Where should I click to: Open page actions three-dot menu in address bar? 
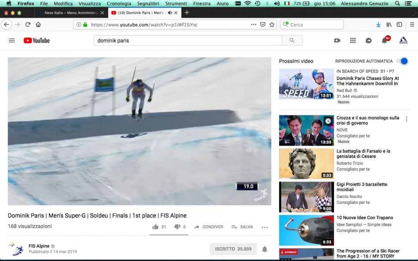click(x=254, y=24)
